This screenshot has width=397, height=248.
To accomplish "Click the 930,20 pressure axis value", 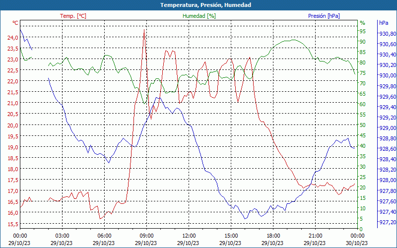I will coord(388,65).
